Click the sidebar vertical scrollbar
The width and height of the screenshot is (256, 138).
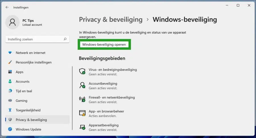coord(72,98)
